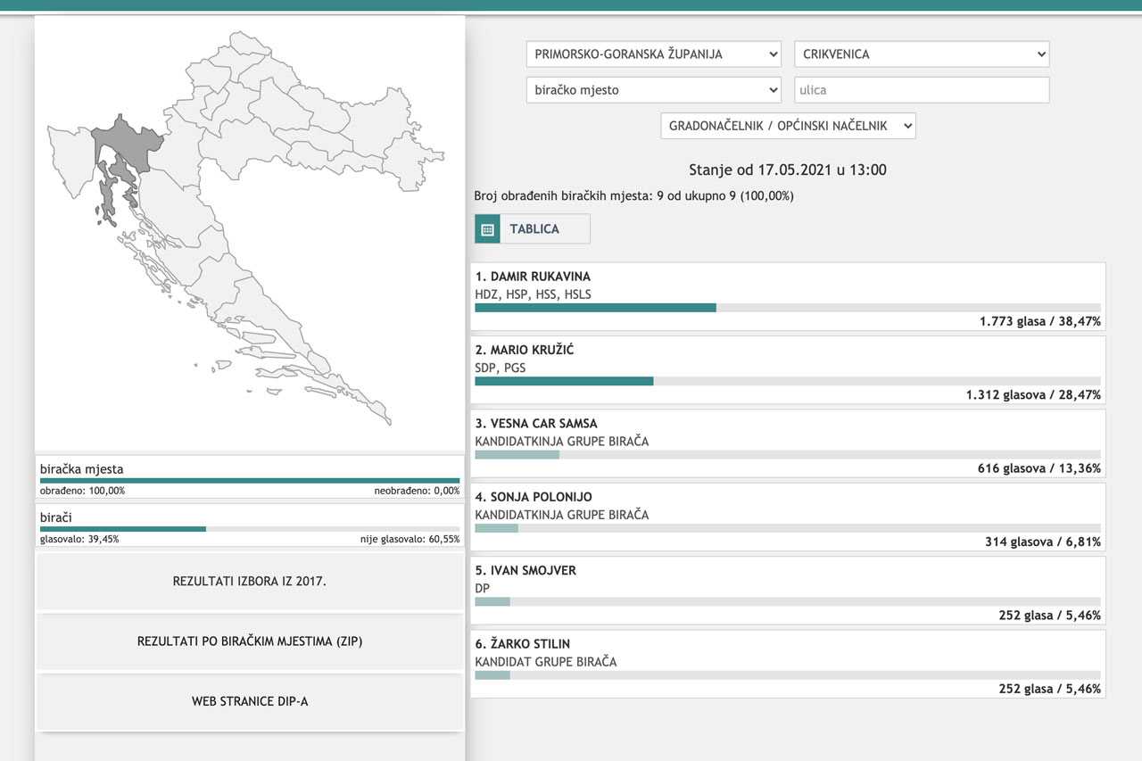Click the TABLICA view label
1142x761 pixels.
[x=534, y=229]
